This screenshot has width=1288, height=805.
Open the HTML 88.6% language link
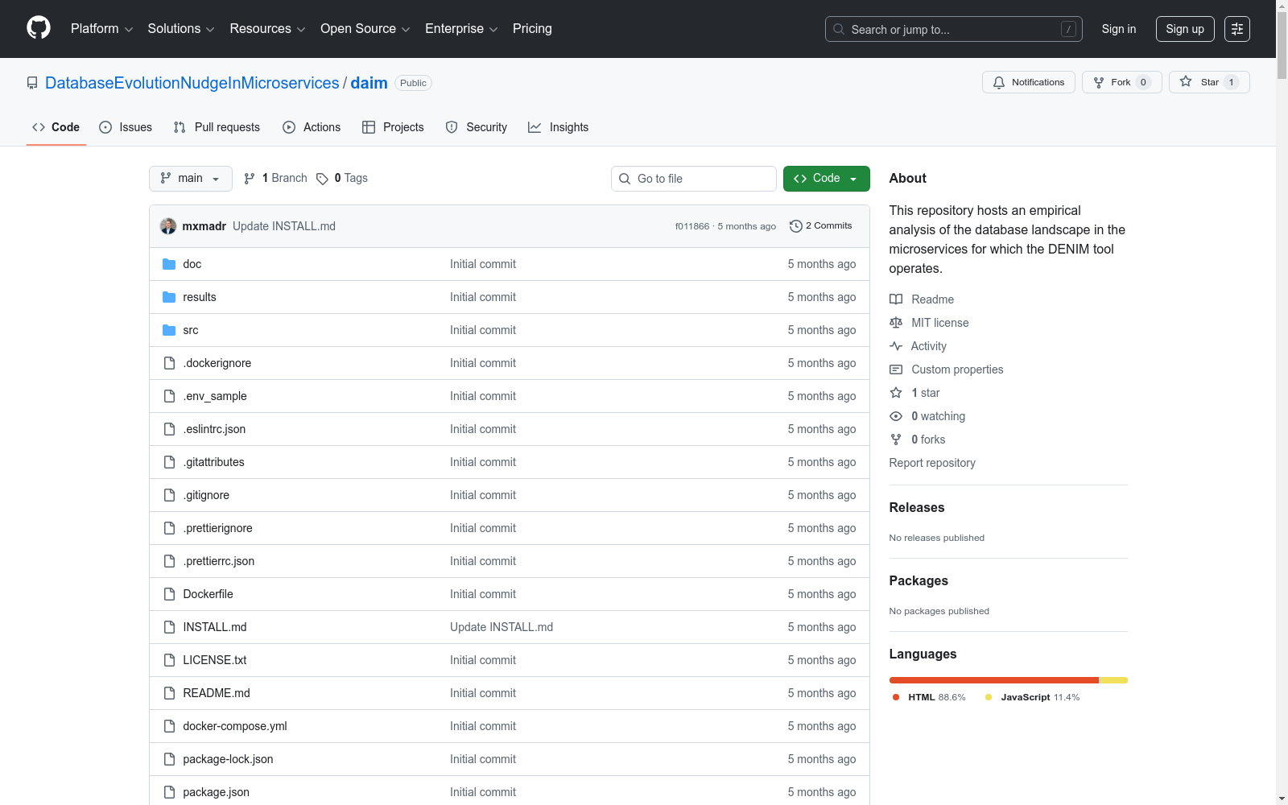coord(929,697)
